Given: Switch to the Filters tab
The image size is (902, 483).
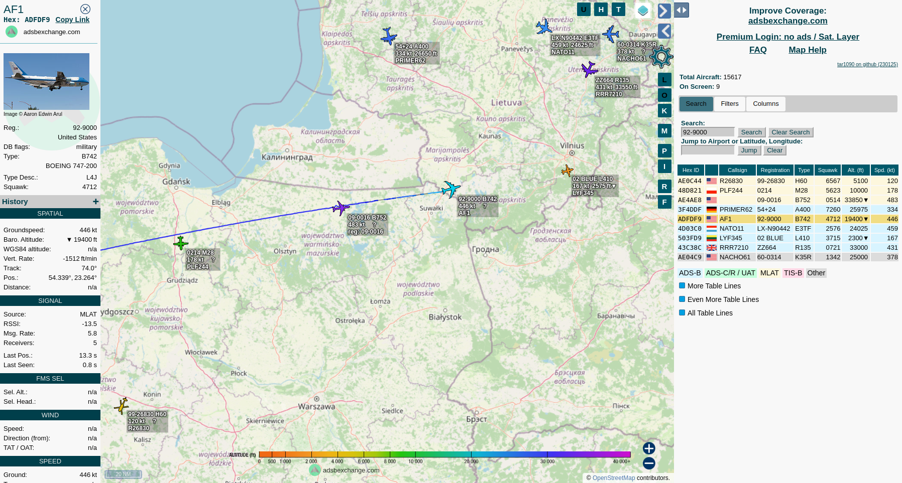Looking at the screenshot, I should [730, 104].
